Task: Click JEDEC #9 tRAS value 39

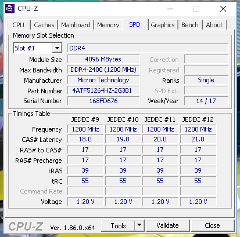Action: click(85, 170)
